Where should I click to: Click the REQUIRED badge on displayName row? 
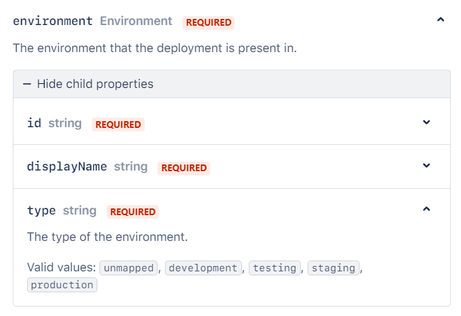pos(184,168)
